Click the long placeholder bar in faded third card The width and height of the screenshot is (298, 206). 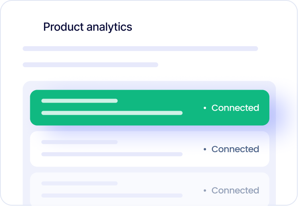[112, 196]
